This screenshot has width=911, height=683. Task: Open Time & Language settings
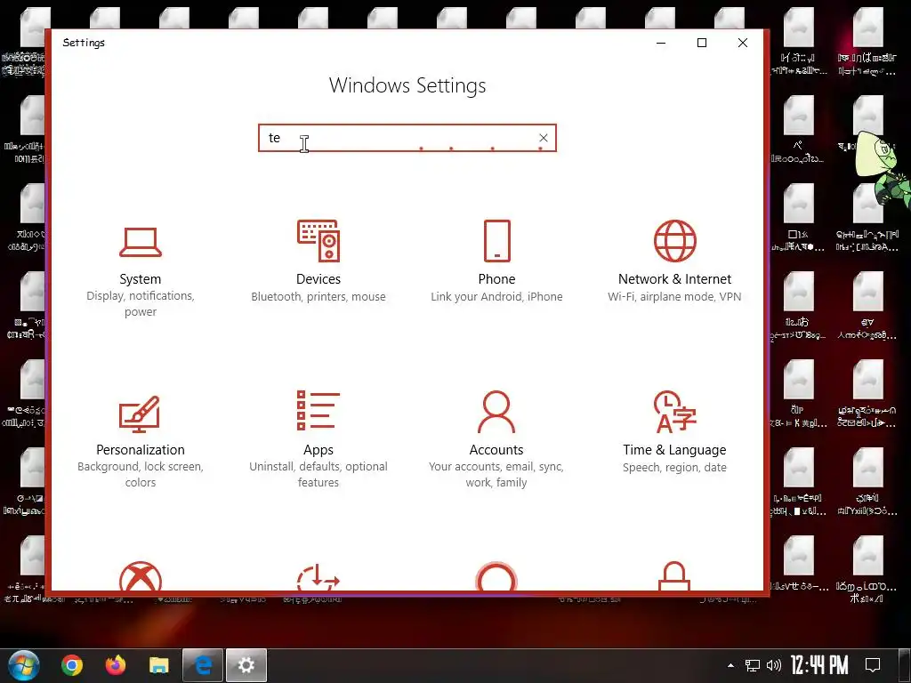click(674, 433)
